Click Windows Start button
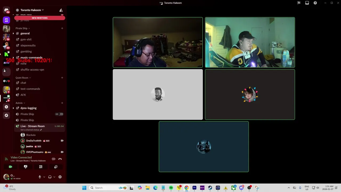Screen dimensions: 341x192 point(84,188)
